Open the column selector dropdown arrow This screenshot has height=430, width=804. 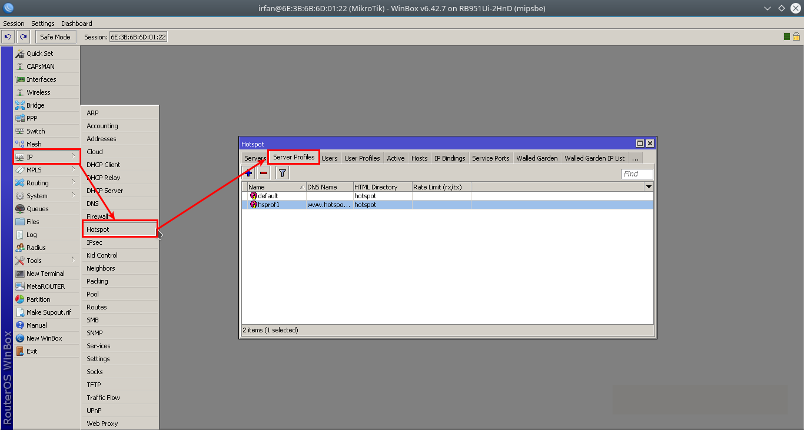tap(649, 187)
